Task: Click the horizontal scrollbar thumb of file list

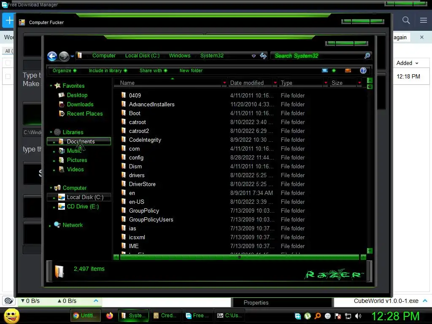Action: 239,257
